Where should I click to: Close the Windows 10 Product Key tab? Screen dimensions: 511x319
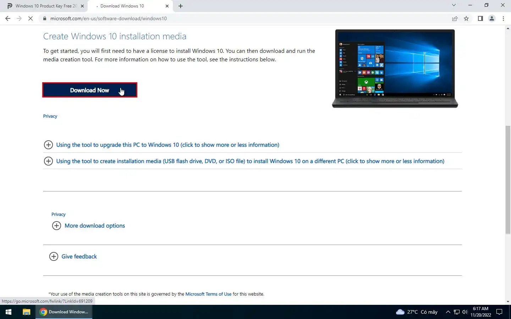click(x=82, y=6)
